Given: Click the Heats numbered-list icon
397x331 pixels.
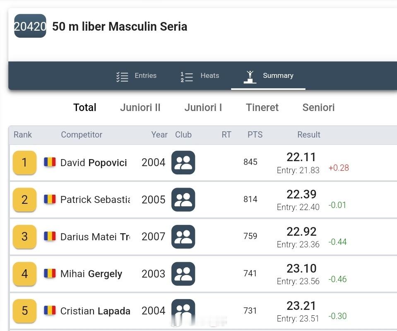Looking at the screenshot, I should click(x=187, y=76).
